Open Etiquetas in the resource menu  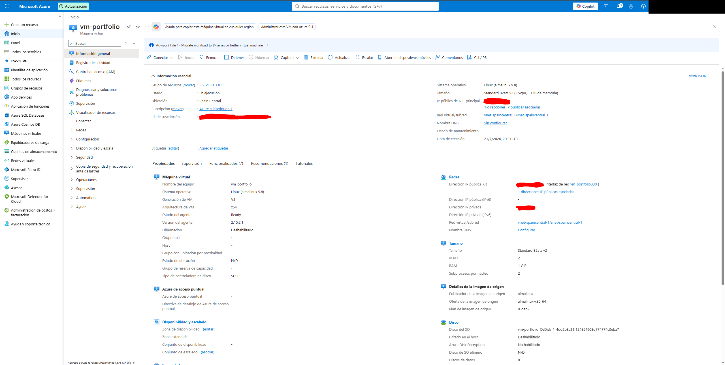point(84,81)
